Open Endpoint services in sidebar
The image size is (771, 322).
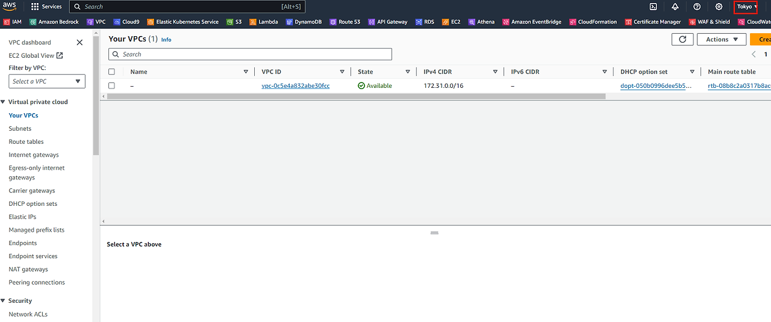(x=33, y=256)
